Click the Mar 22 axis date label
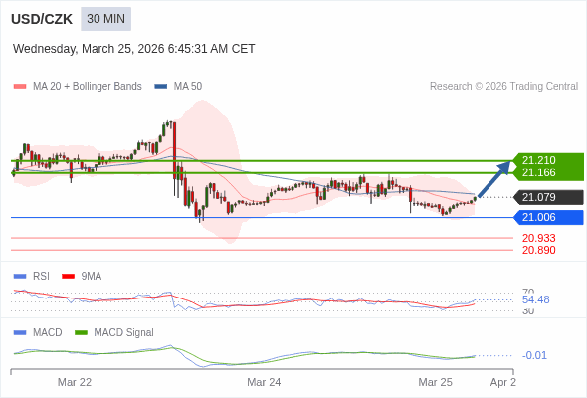The image size is (587, 398). [x=75, y=382]
